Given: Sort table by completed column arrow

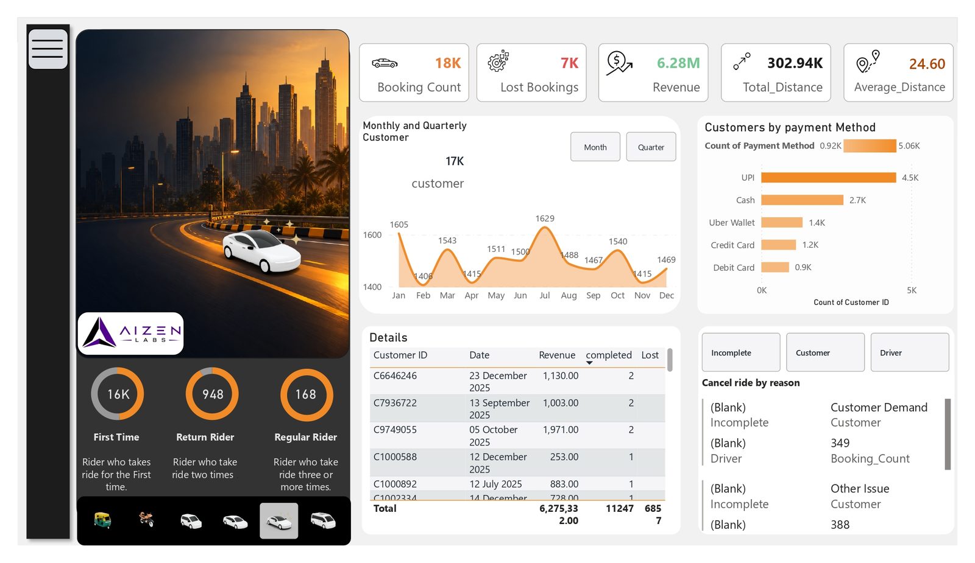Looking at the screenshot, I should 589,363.
